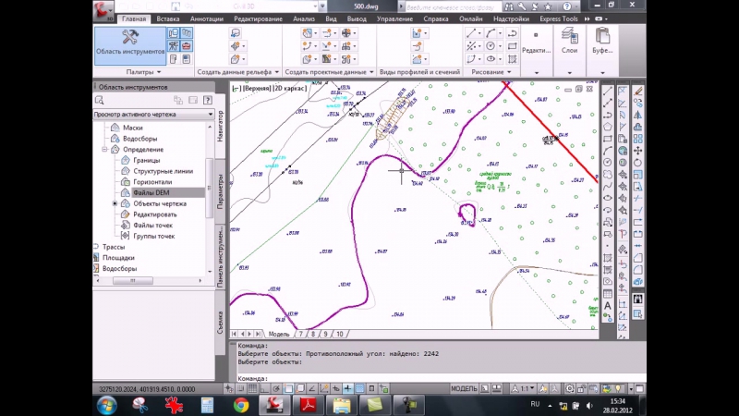Open the Параметры side tab
The width and height of the screenshot is (739, 416).
pos(220,191)
